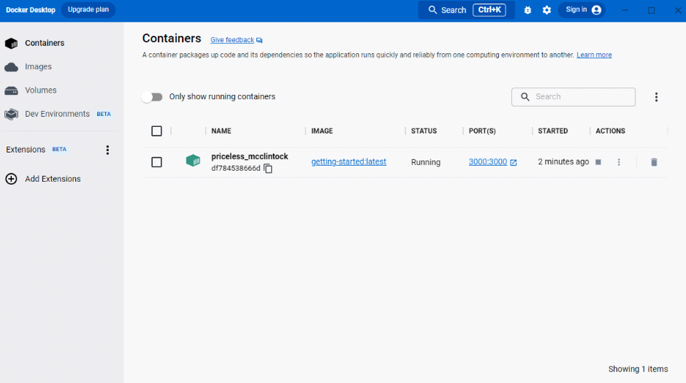Image resolution: width=686 pixels, height=383 pixels.
Task: Click the Running status cell
Action: point(426,162)
